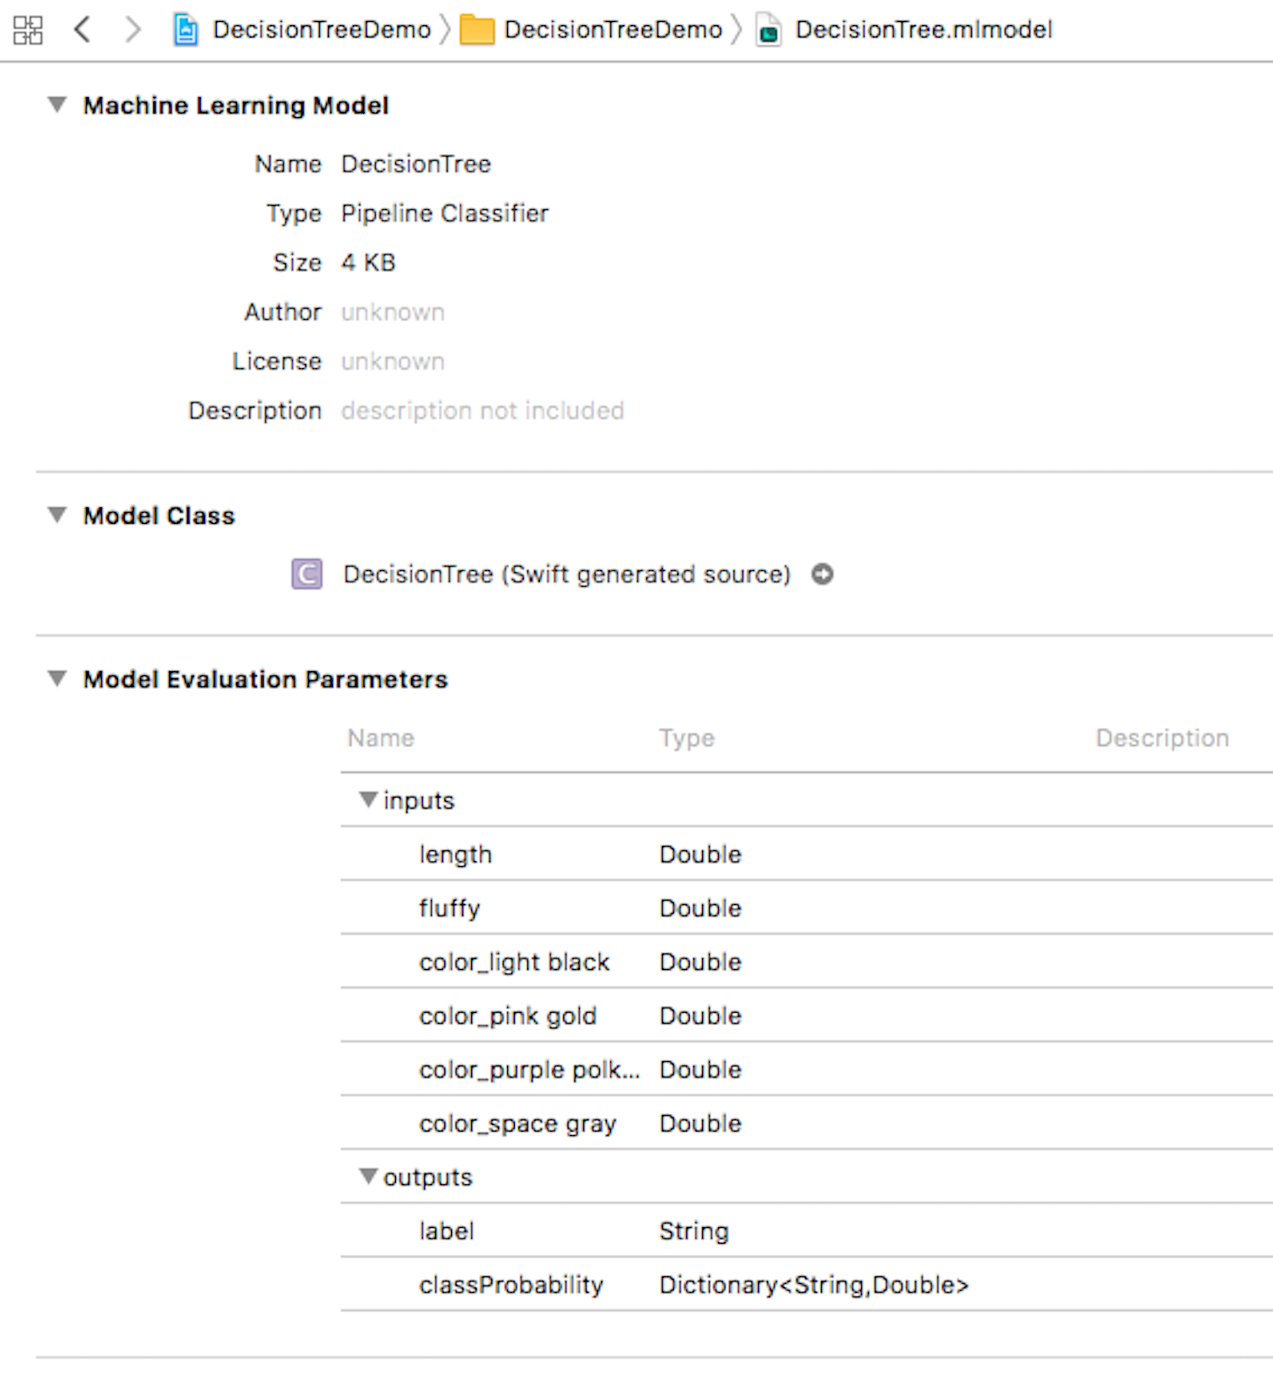Screen dimensions: 1273x1381
Task: Click the DecisionTreeDemo project file icon
Action: [186, 30]
